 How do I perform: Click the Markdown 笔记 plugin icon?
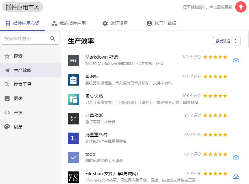point(73,60)
